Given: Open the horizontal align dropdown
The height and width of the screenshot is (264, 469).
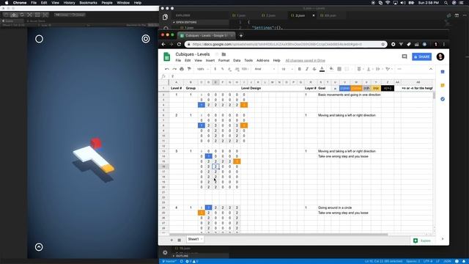Looking at the screenshot, I should tap(360, 69).
